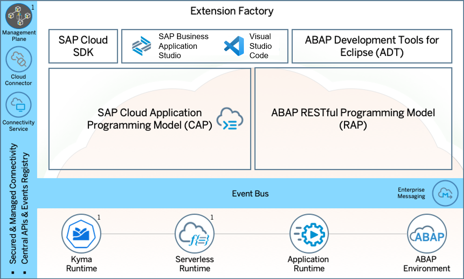Click the Management Plane label

tap(19, 36)
